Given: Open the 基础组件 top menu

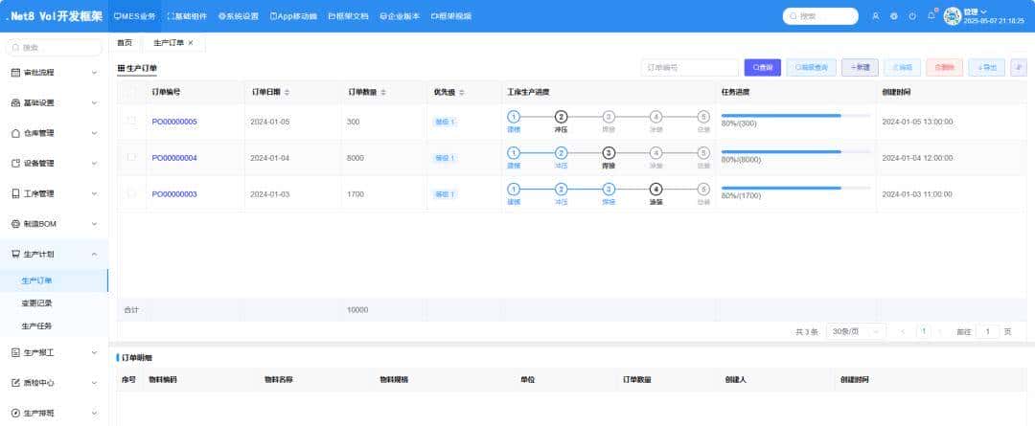Looking at the screenshot, I should [x=187, y=16].
